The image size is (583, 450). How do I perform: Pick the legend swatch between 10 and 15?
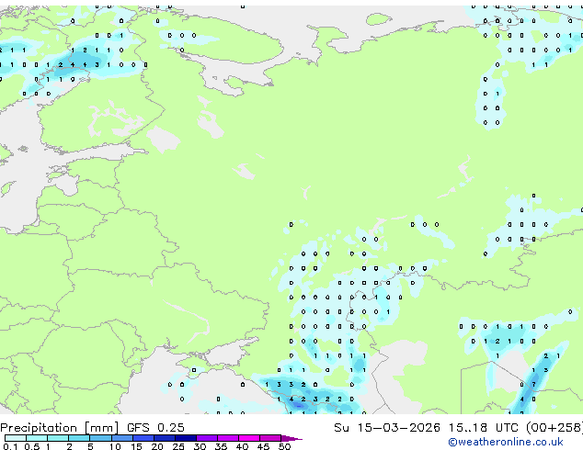pyautogui.click(x=122, y=438)
